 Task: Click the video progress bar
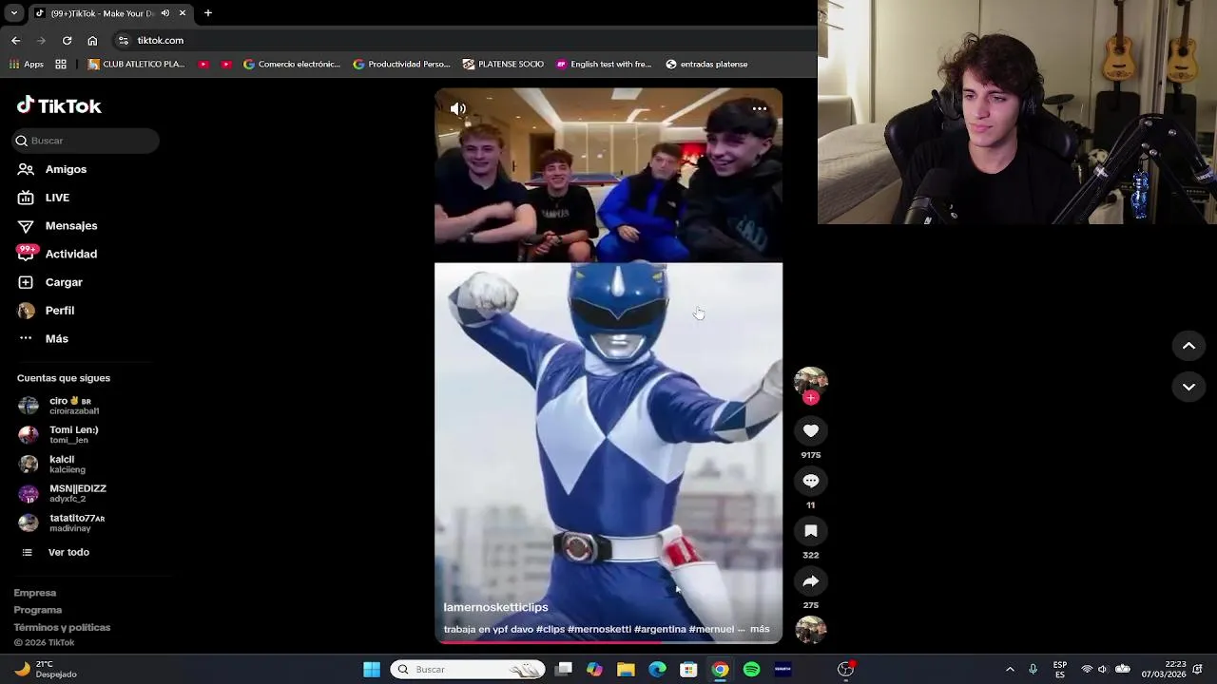608,642
